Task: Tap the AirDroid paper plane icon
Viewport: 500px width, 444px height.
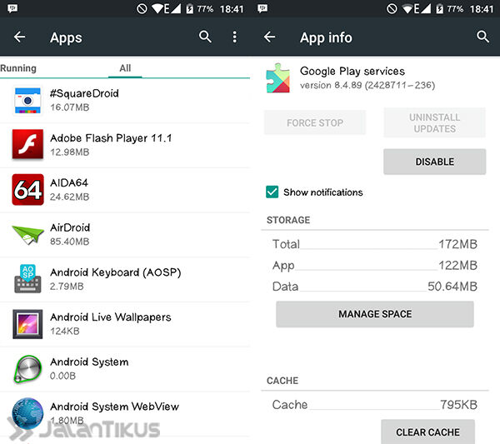Action: pos(27,235)
